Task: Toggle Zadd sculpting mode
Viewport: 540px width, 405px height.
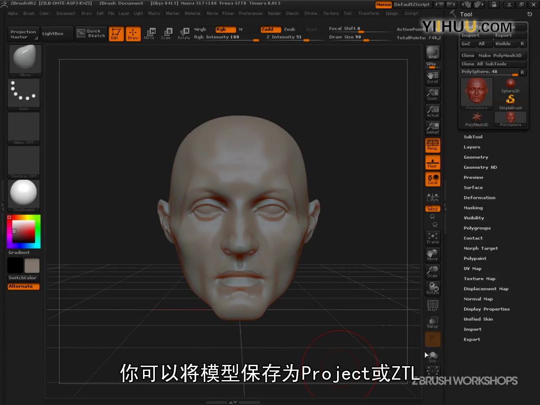Action: point(270,29)
